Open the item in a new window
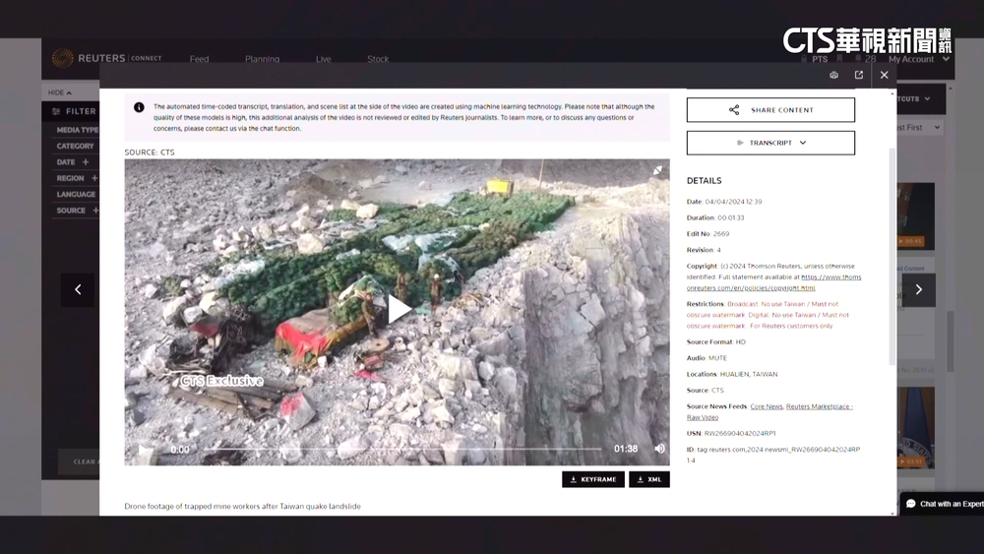The width and height of the screenshot is (984, 554). click(x=859, y=75)
